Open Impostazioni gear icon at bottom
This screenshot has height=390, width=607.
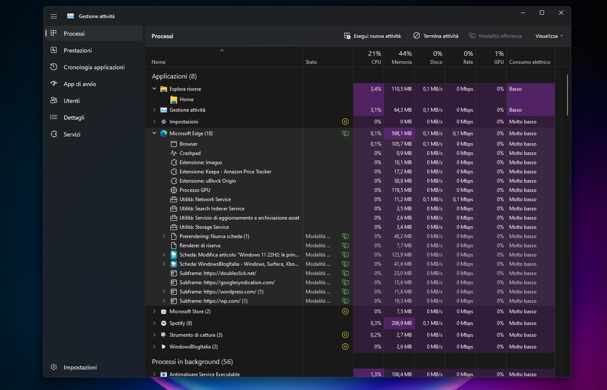point(54,367)
